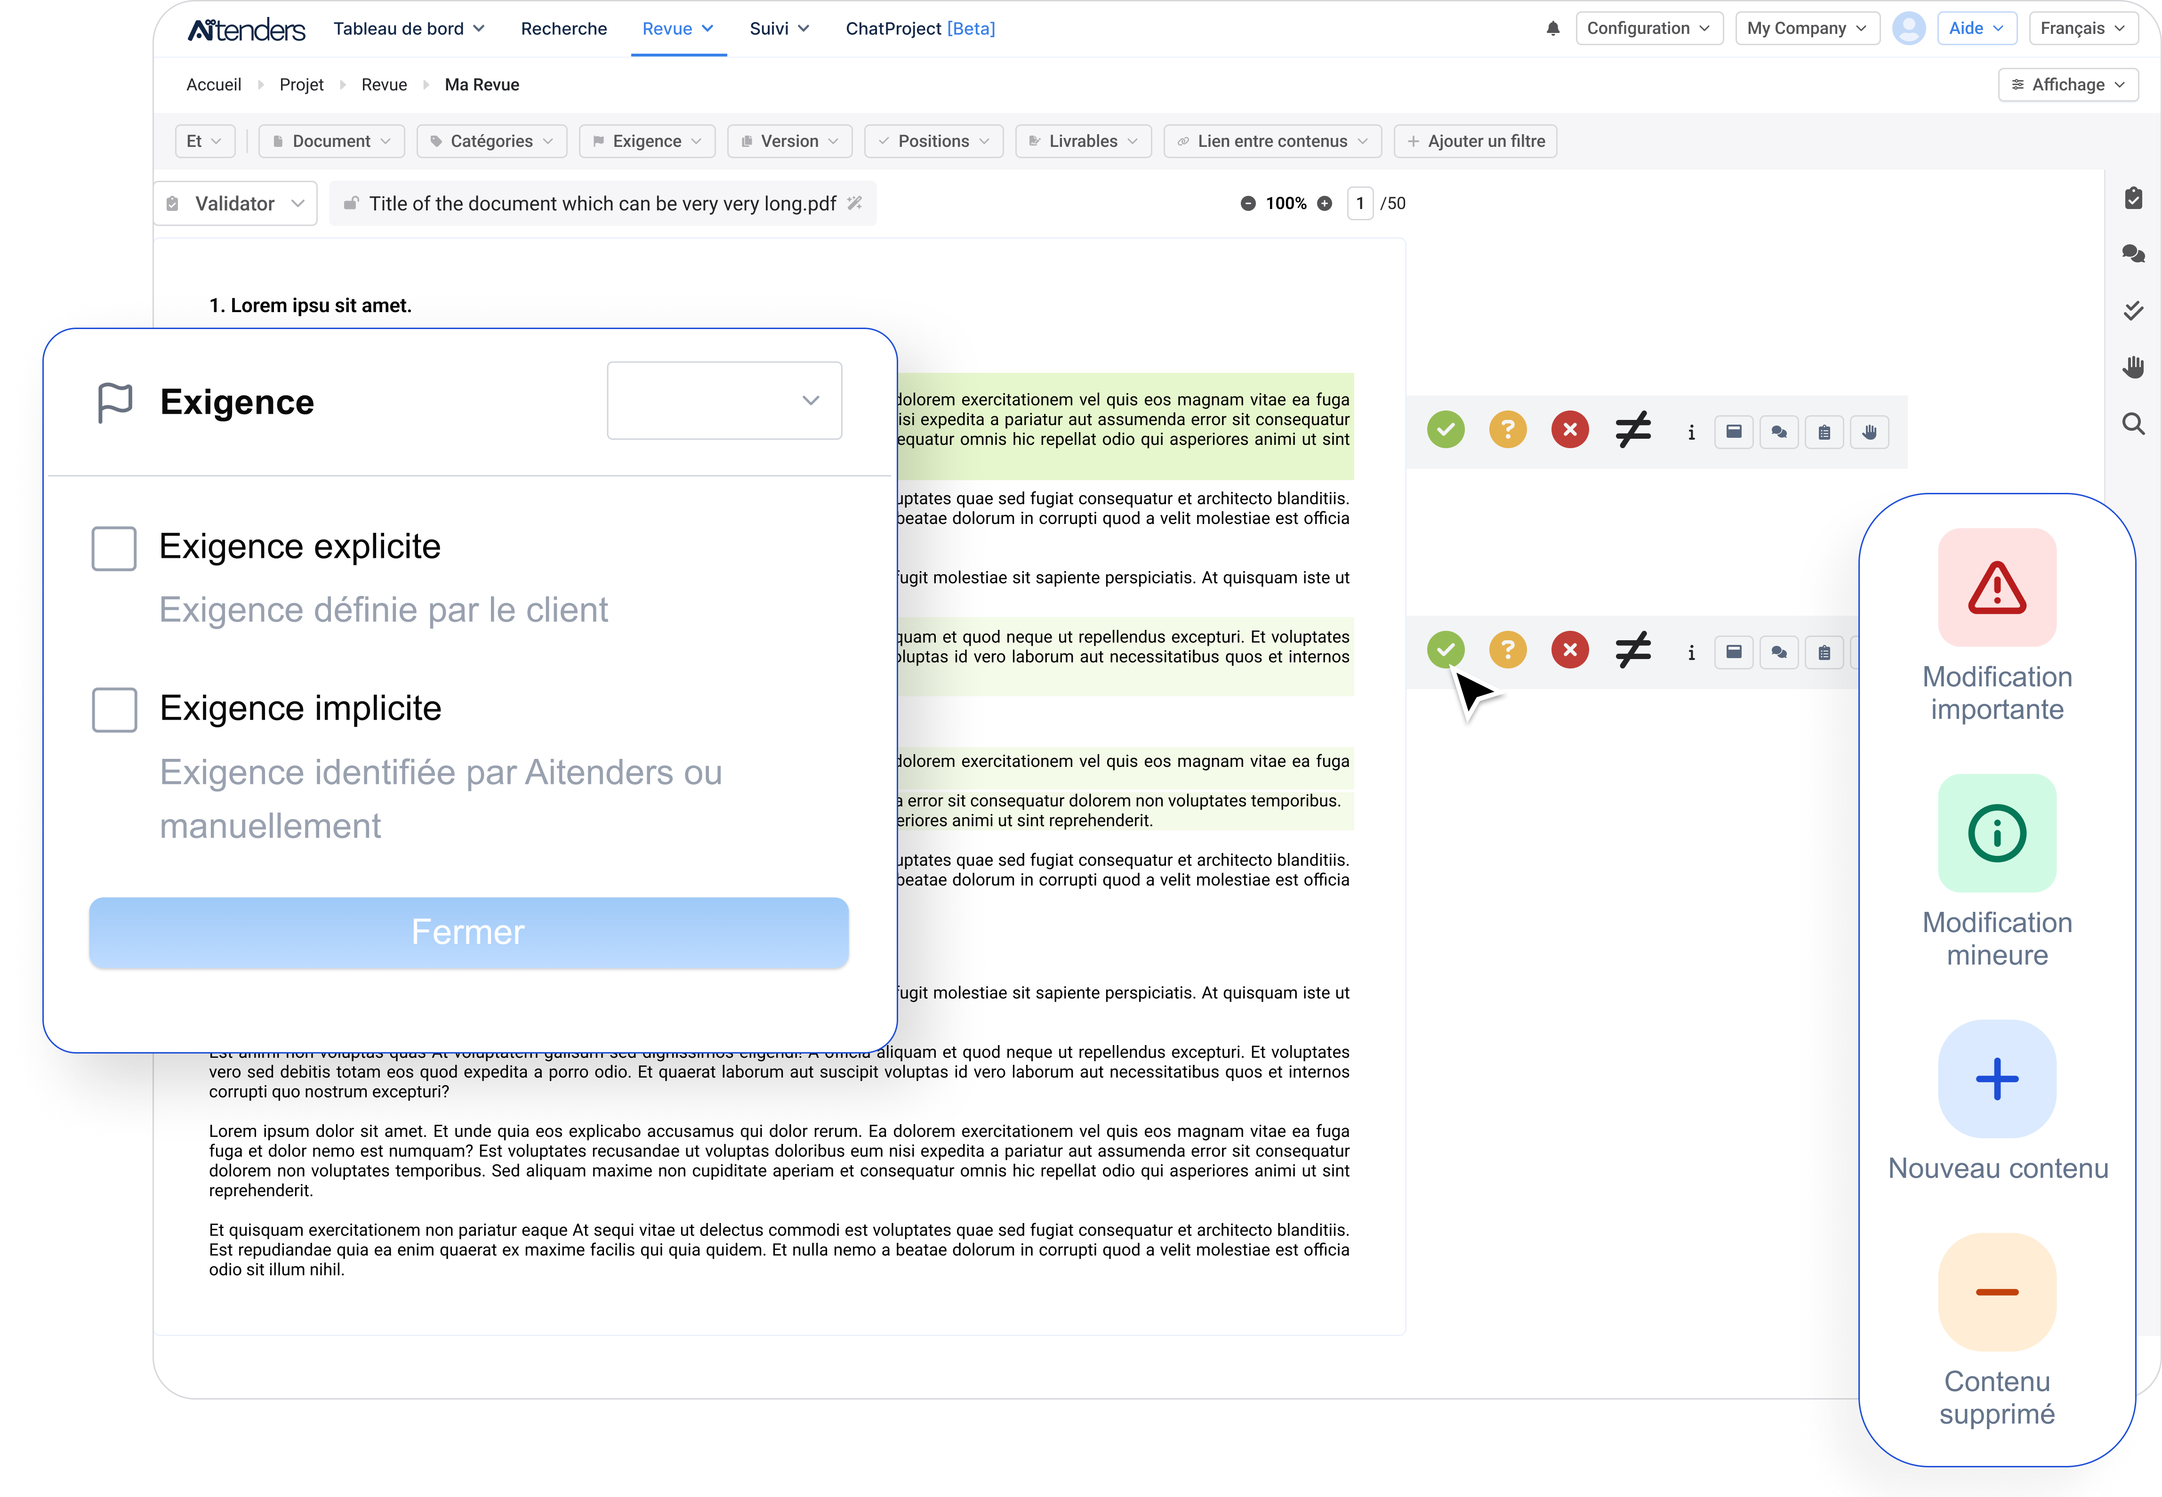Click the notification bell icon
Image resolution: width=2162 pixels, height=1497 pixels.
(x=1552, y=28)
